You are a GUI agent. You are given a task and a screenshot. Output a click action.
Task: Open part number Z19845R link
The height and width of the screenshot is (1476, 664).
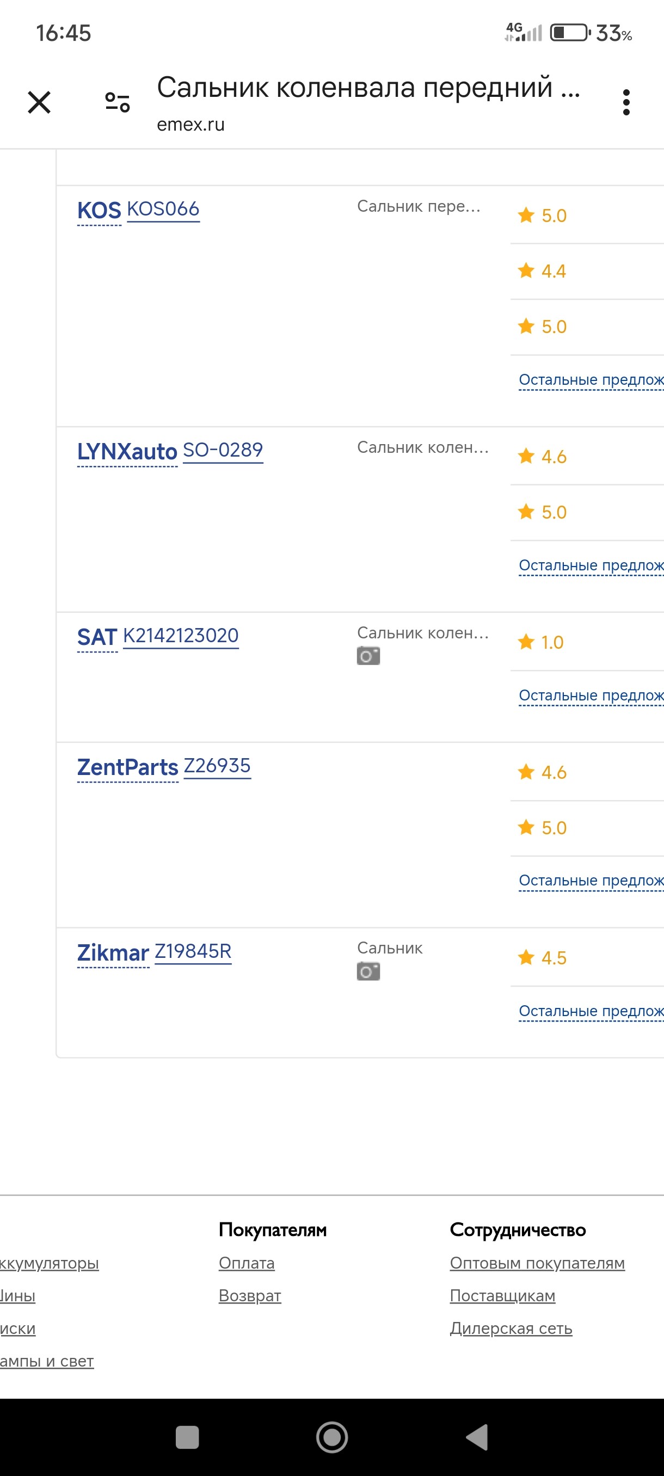(x=193, y=952)
